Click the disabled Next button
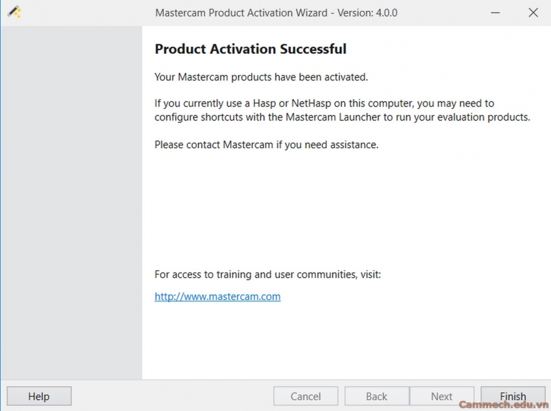 point(441,396)
